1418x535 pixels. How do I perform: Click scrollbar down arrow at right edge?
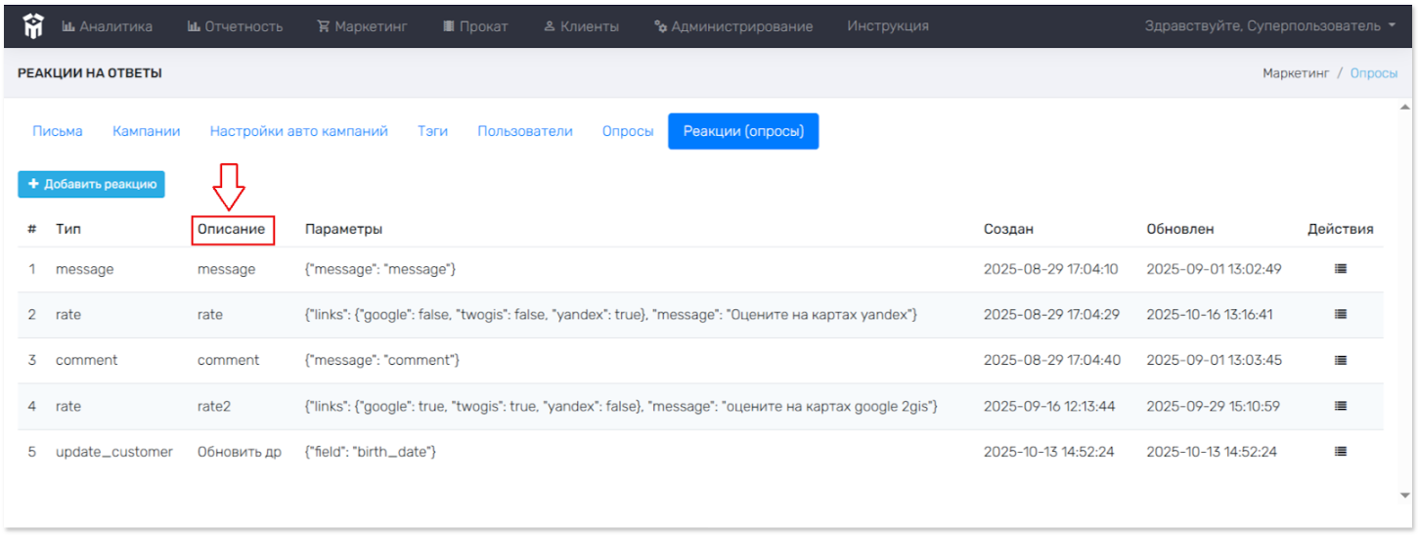tap(1405, 495)
